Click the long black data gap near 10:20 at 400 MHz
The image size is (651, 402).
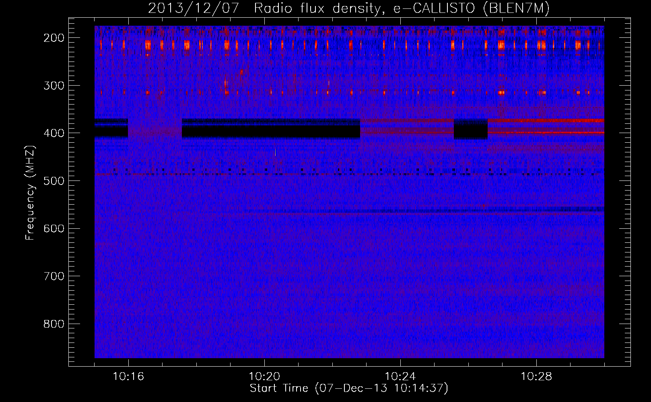pos(271,131)
